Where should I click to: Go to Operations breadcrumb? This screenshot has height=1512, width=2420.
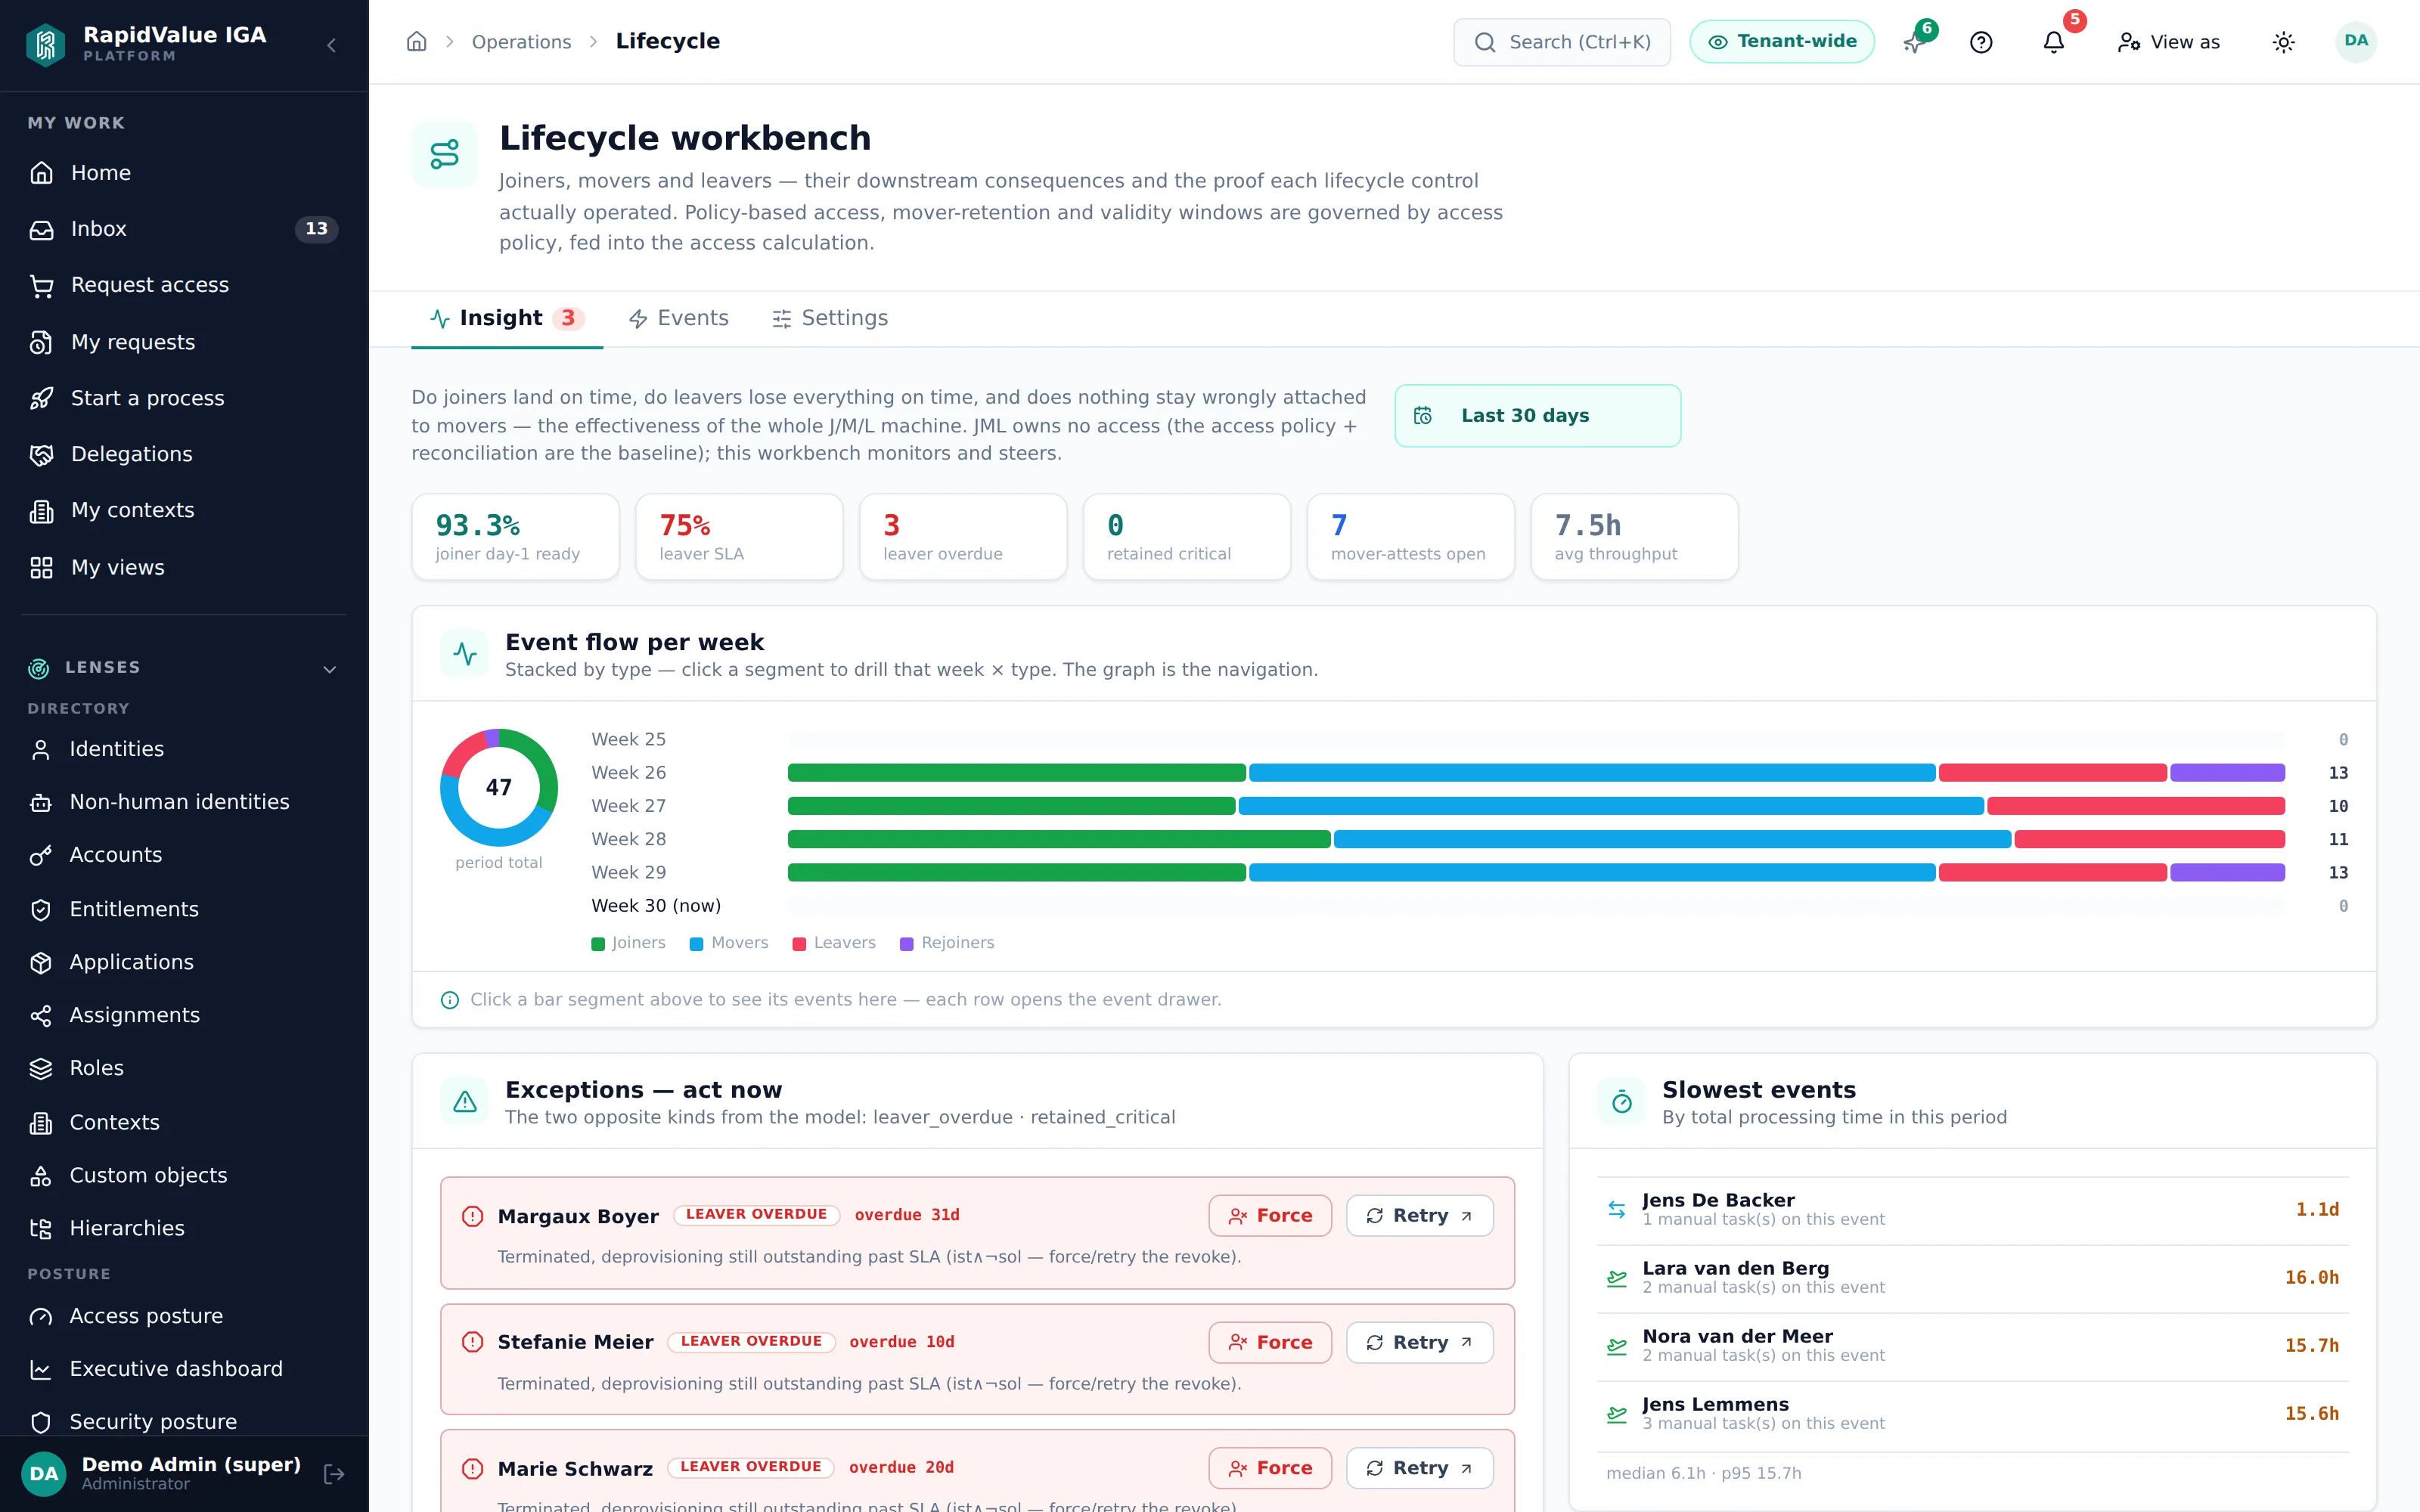(x=521, y=42)
